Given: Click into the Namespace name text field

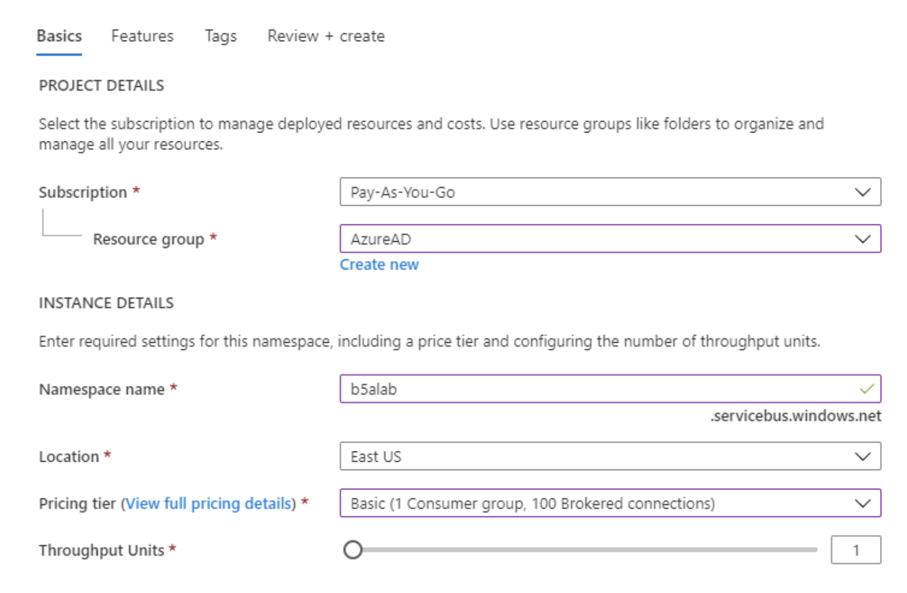Looking at the screenshot, I should click(593, 389).
